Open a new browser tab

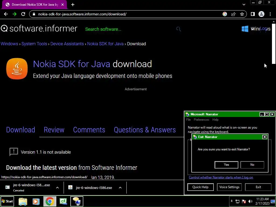(73, 5)
